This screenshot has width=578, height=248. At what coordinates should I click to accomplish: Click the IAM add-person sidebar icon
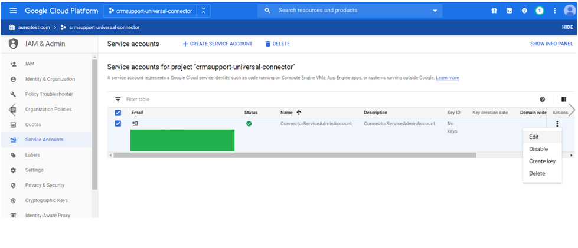(x=13, y=64)
